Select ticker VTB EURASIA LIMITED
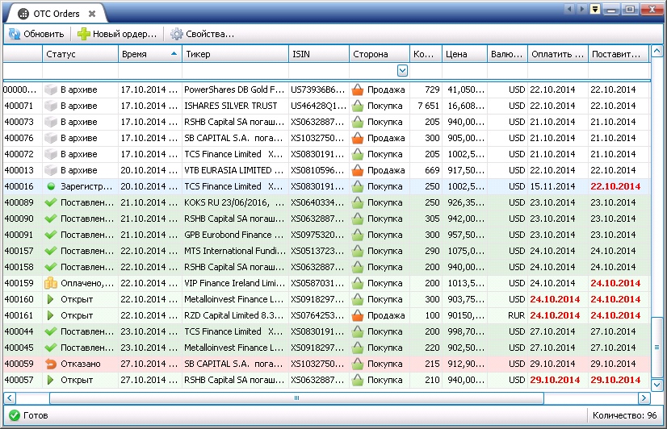The image size is (667, 429). [234, 170]
